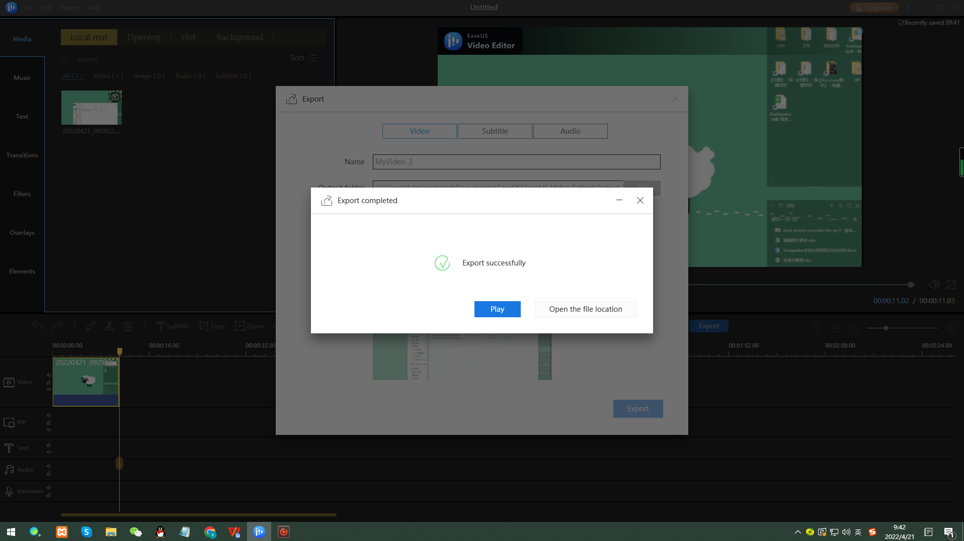Click the preview fullscreen icon
The width and height of the screenshot is (964, 541).
(951, 285)
